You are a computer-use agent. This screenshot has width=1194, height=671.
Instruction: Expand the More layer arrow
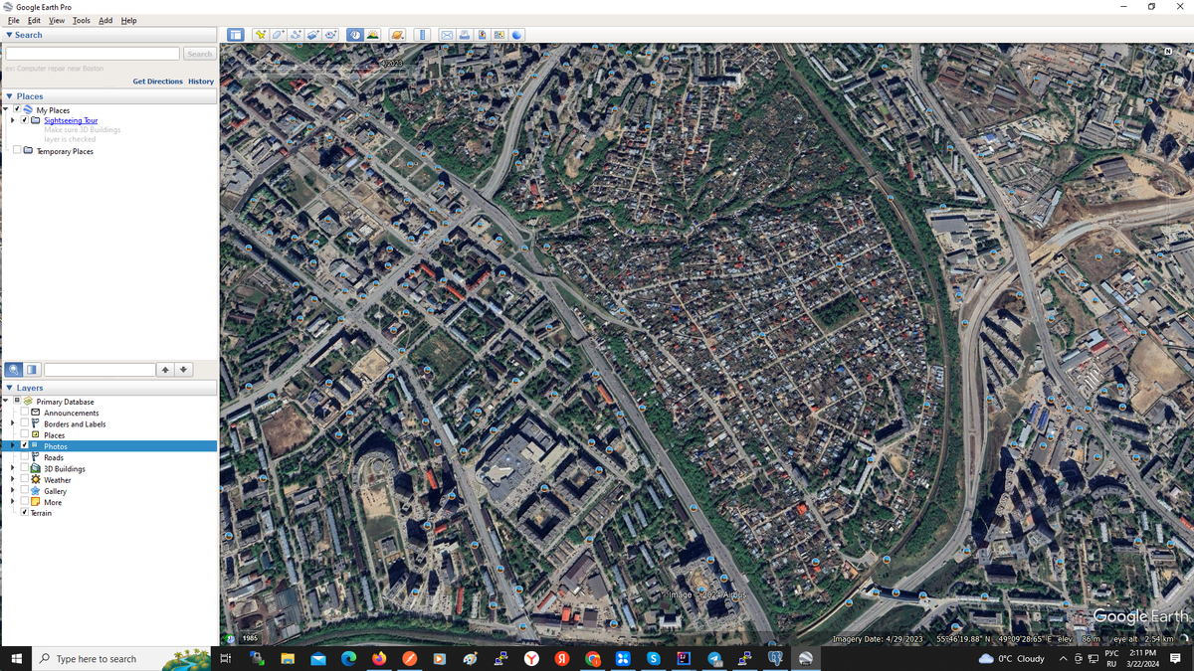13,502
